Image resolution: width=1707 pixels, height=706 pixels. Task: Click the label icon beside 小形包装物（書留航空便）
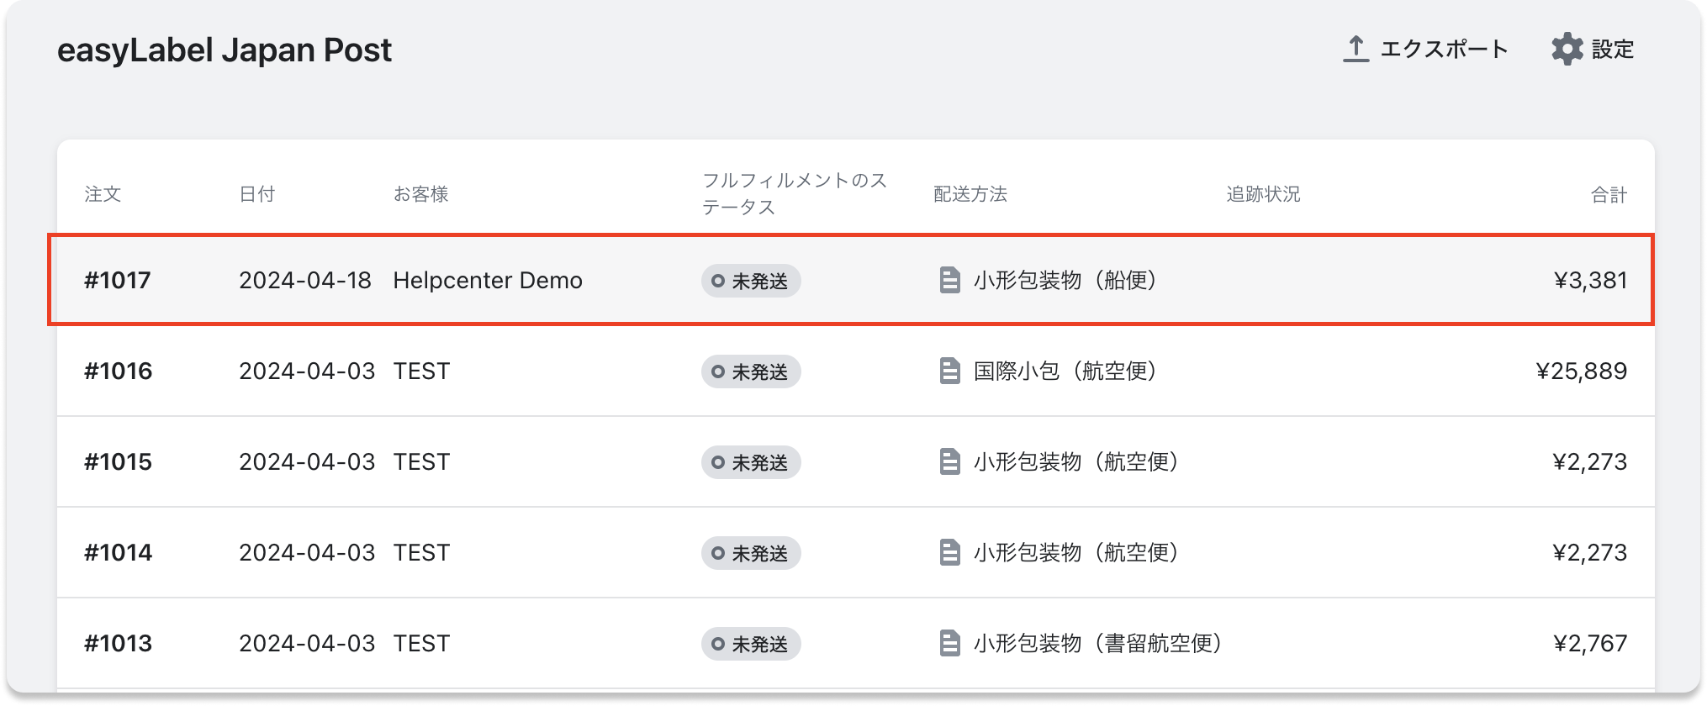click(x=951, y=644)
